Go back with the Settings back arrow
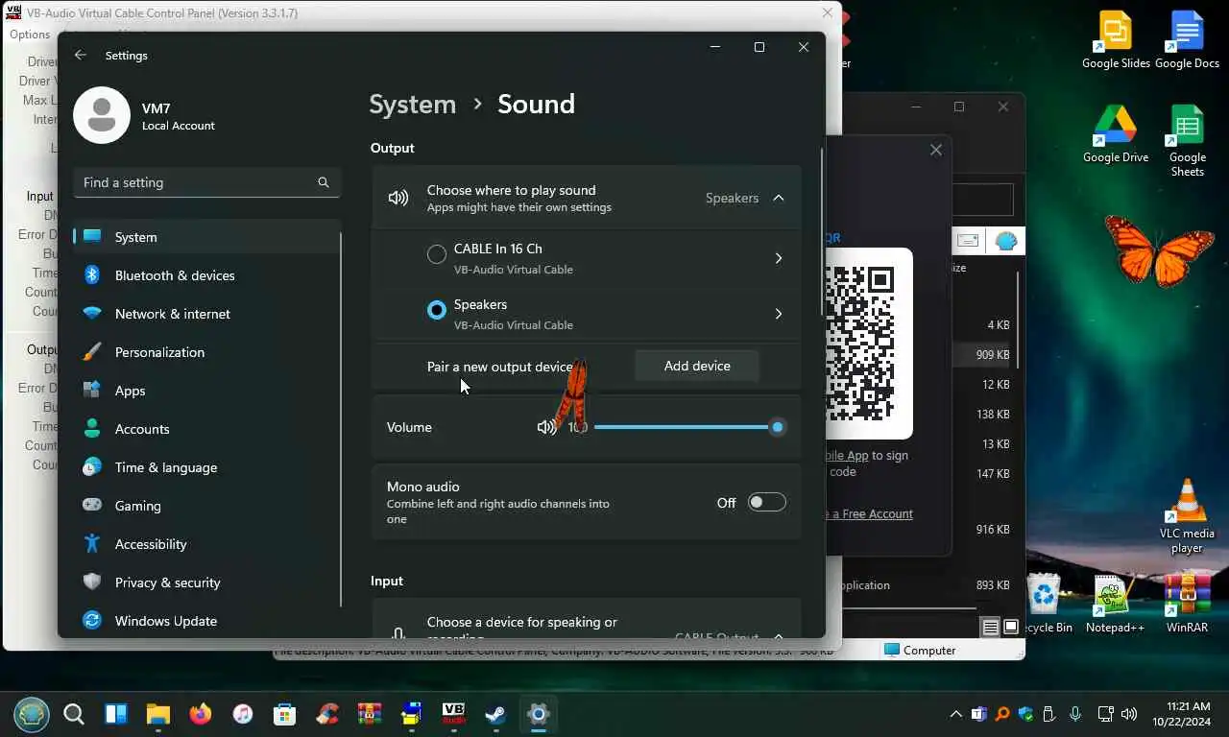This screenshot has width=1229, height=737. coord(81,55)
